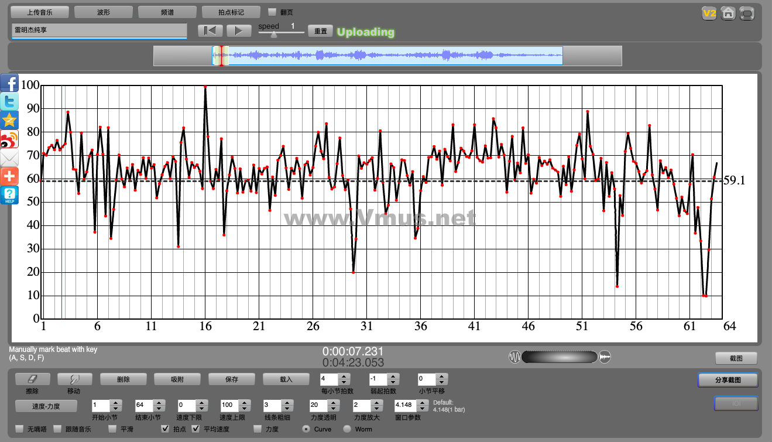Switch to the 频谱 spectrum view
772x442 pixels.
coord(167,12)
